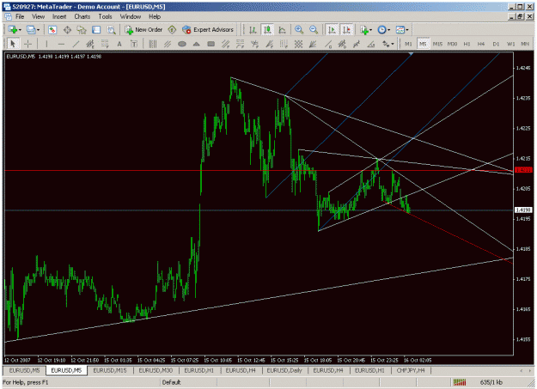Click the Expert Advisors button

click(208, 30)
